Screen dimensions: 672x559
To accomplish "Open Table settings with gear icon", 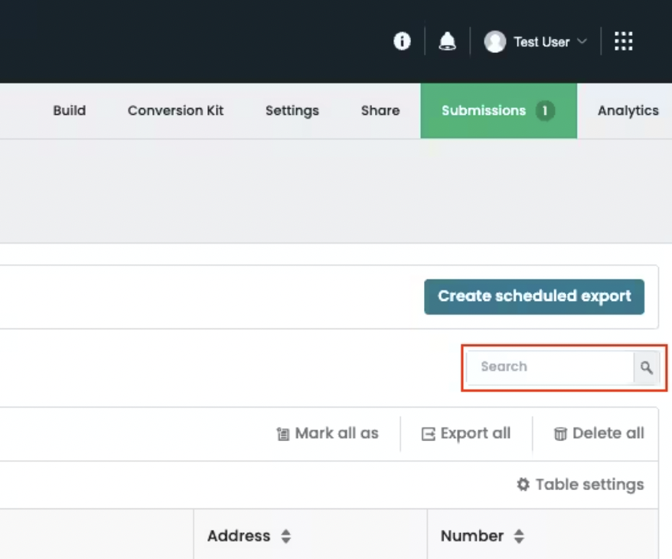I will pyautogui.click(x=580, y=485).
